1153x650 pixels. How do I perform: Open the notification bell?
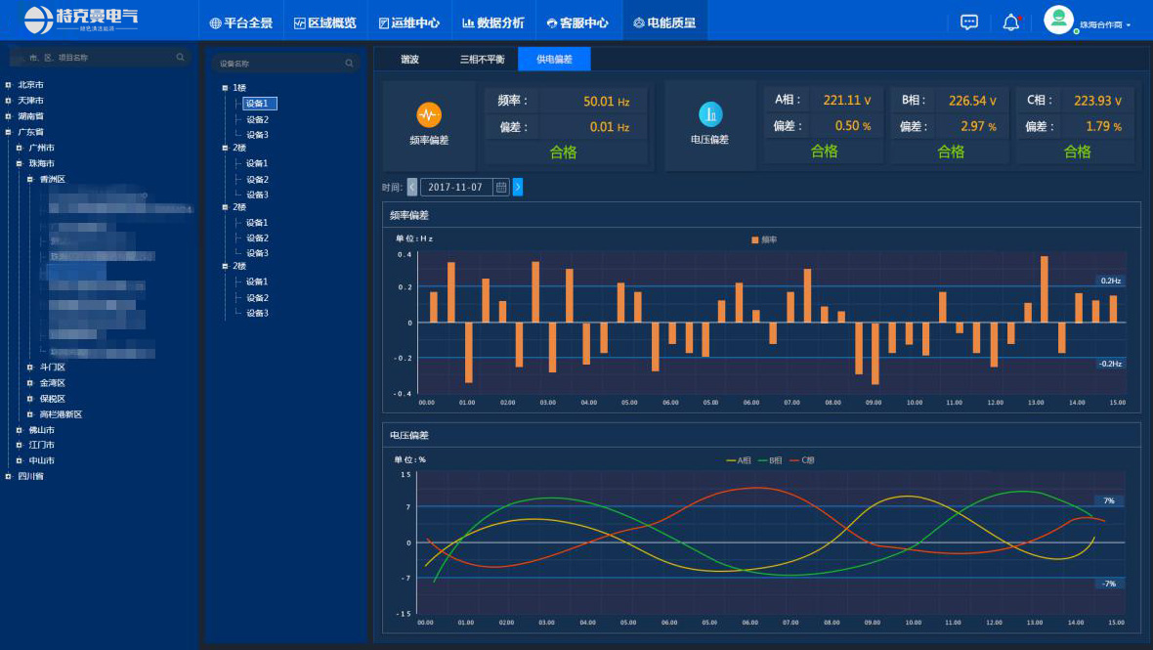[1010, 22]
